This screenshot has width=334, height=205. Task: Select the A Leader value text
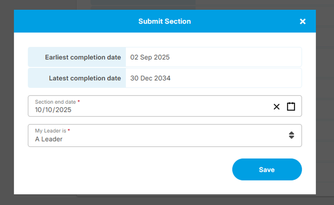(x=49, y=139)
